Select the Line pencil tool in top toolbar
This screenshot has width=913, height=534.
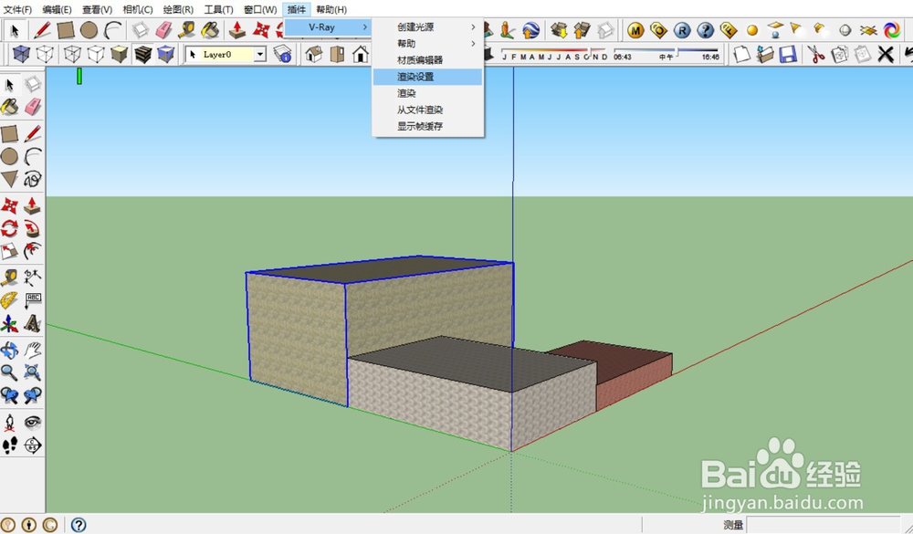[x=42, y=30]
